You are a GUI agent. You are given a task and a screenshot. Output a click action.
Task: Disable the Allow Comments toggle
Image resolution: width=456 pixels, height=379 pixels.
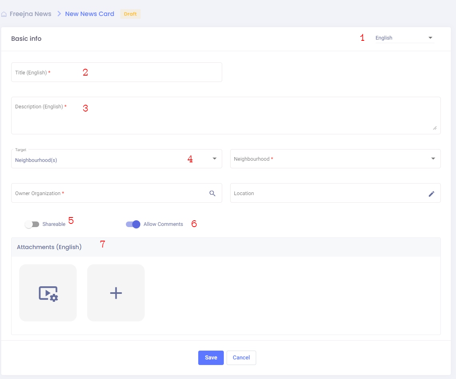pyautogui.click(x=133, y=224)
